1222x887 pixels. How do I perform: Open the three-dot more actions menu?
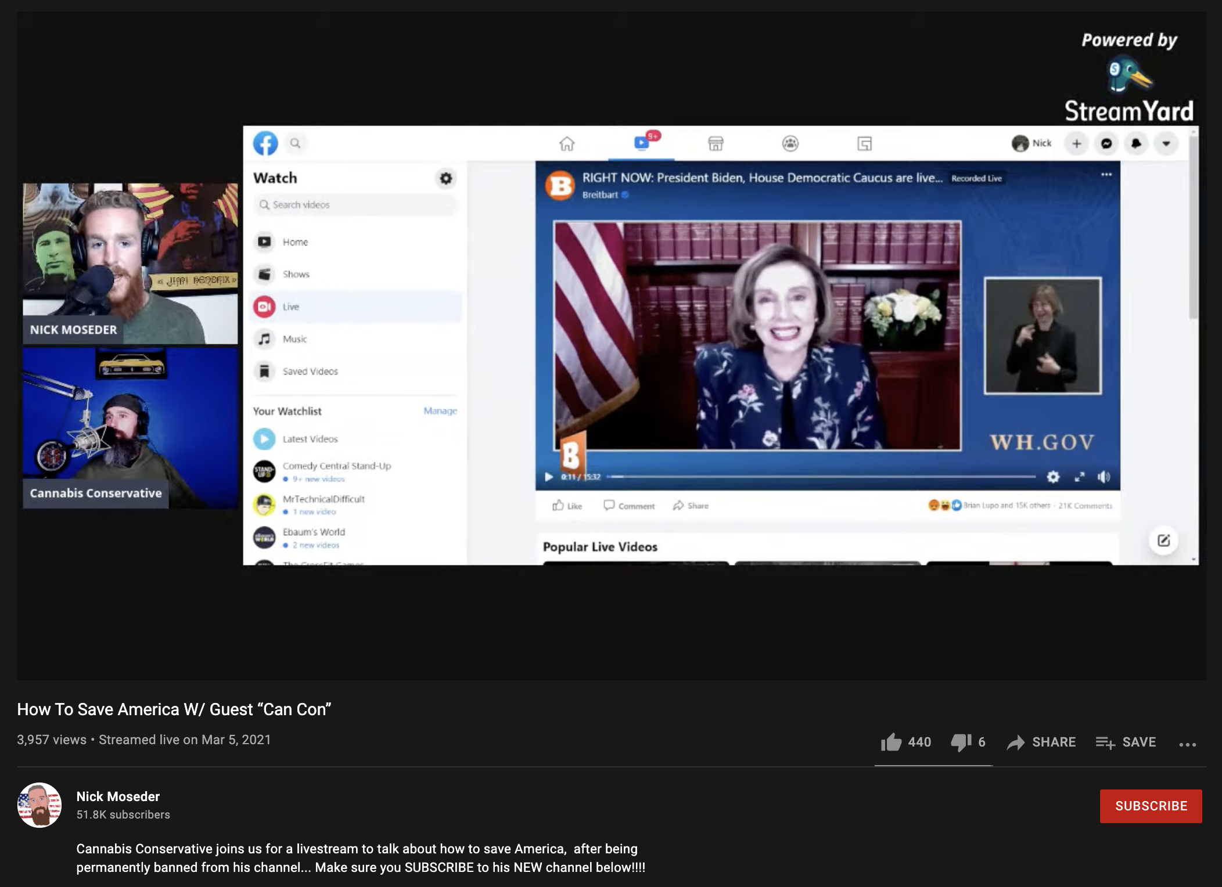click(x=1187, y=744)
